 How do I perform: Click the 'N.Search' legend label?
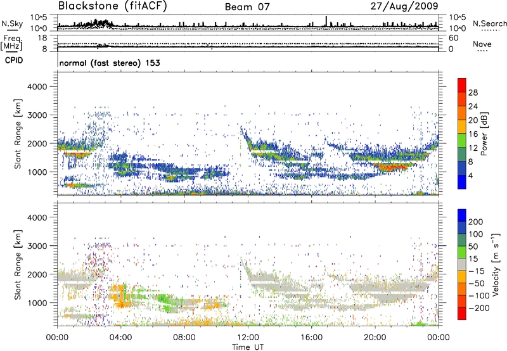pyautogui.click(x=489, y=23)
